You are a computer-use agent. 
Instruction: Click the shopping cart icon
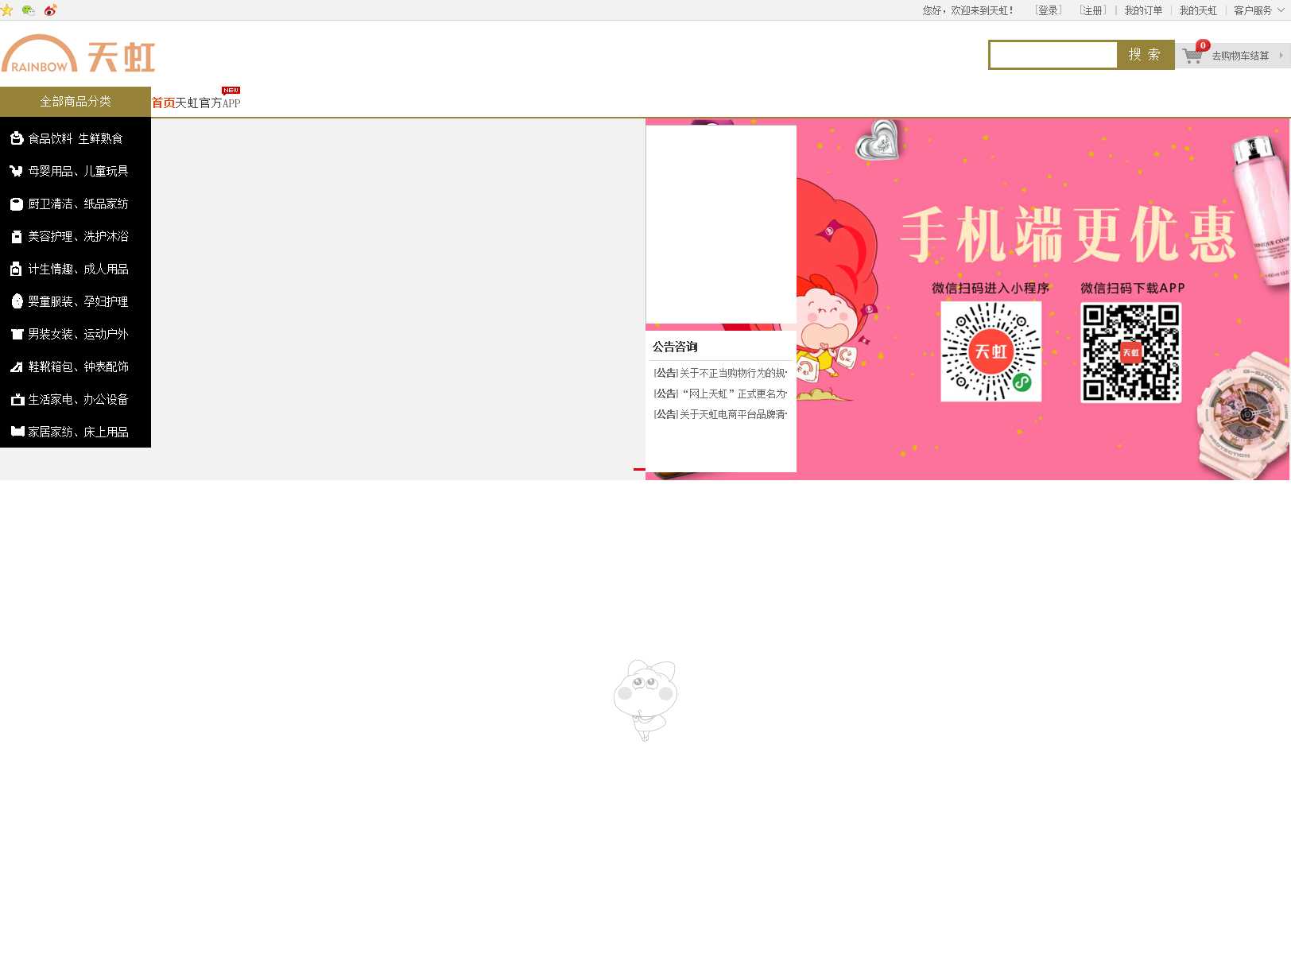coord(1192,56)
